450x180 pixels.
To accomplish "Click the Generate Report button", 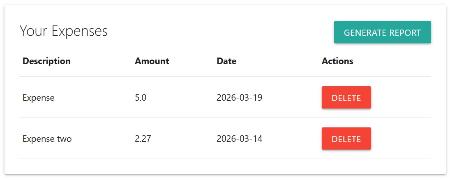I will click(382, 32).
